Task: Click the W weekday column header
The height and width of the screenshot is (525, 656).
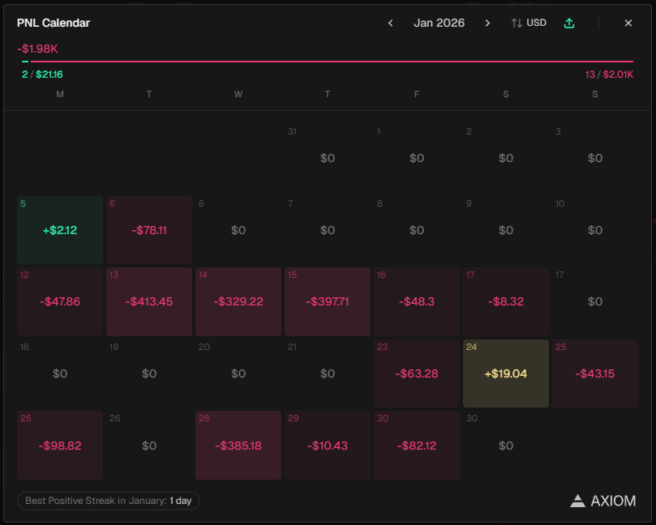Action: 238,95
